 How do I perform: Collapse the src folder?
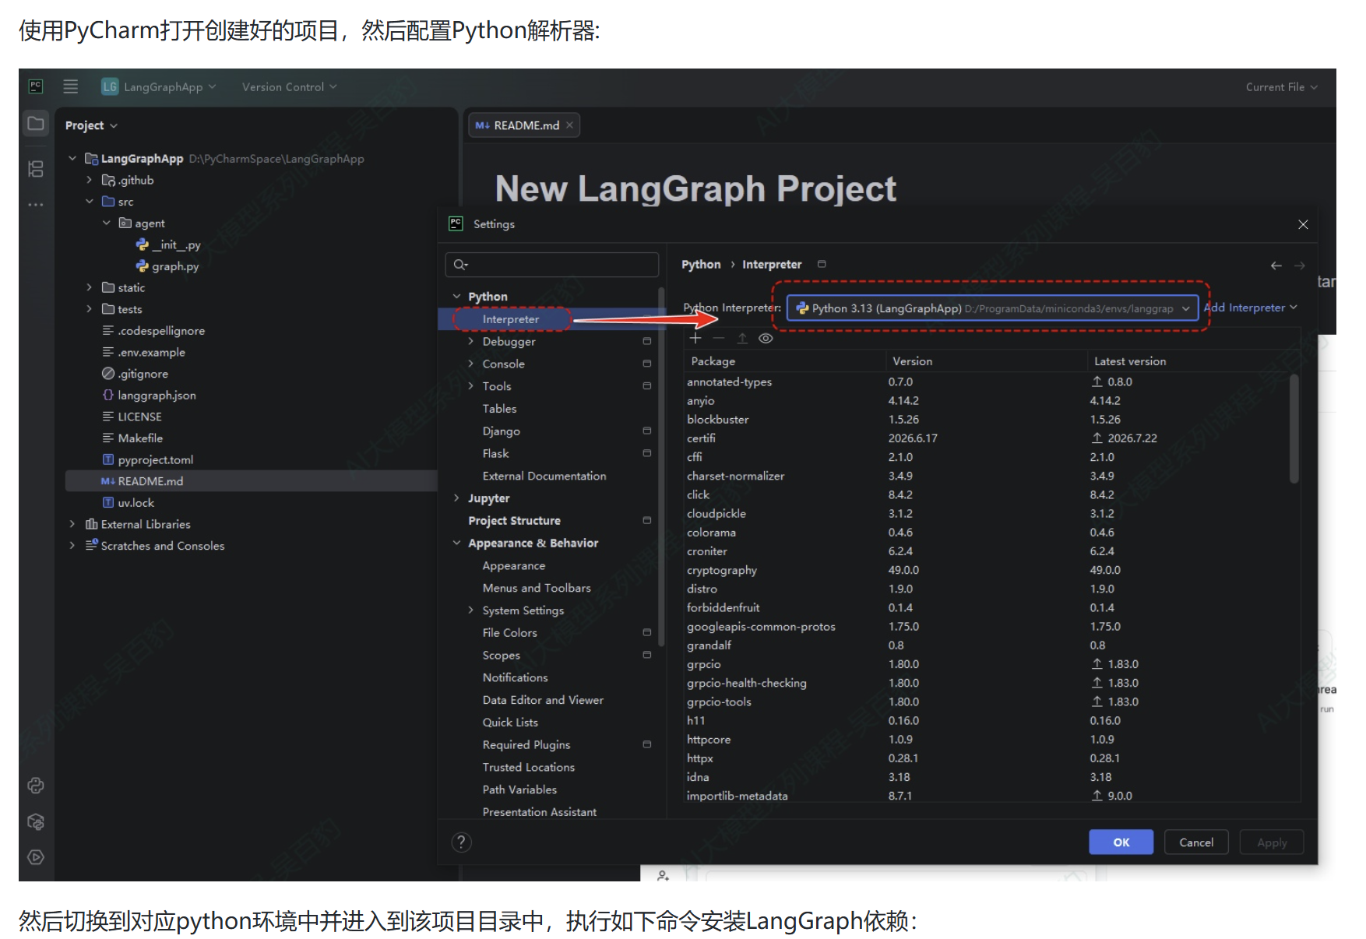89,202
